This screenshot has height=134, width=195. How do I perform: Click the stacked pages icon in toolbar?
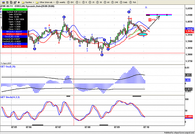click(11, 2)
